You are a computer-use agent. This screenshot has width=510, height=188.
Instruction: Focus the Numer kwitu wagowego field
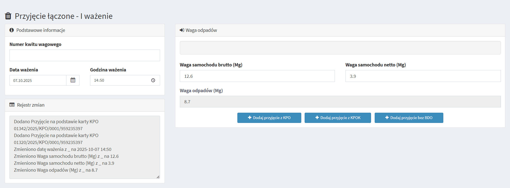tap(84, 55)
